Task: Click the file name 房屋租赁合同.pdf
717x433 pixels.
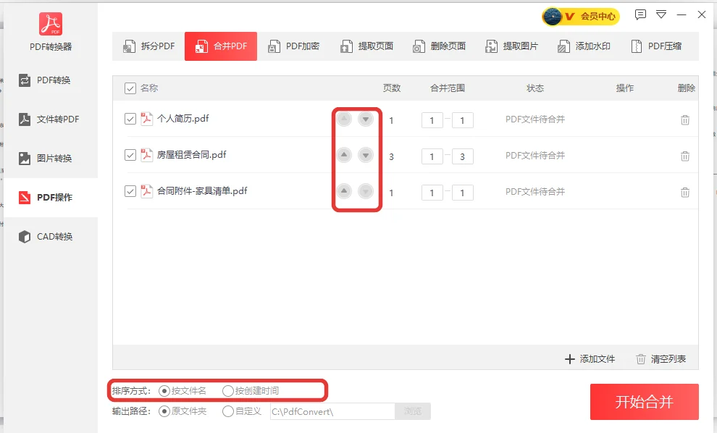Action: pos(192,155)
